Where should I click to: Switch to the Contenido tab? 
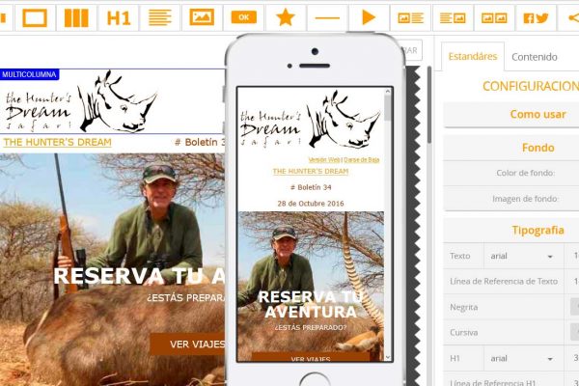[535, 57]
